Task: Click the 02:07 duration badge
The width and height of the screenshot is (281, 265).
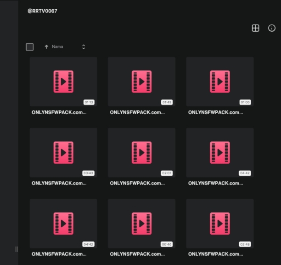Action: (x=167, y=173)
